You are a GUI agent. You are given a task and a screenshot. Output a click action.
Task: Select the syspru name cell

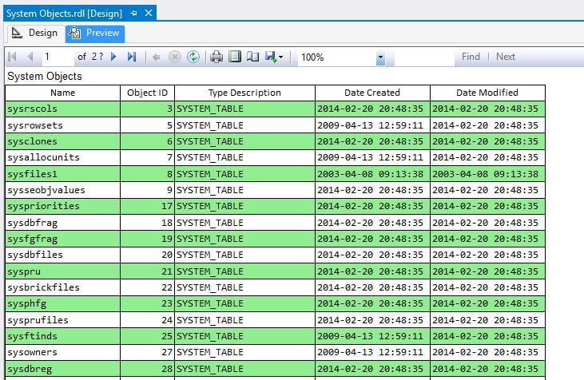coord(62,271)
